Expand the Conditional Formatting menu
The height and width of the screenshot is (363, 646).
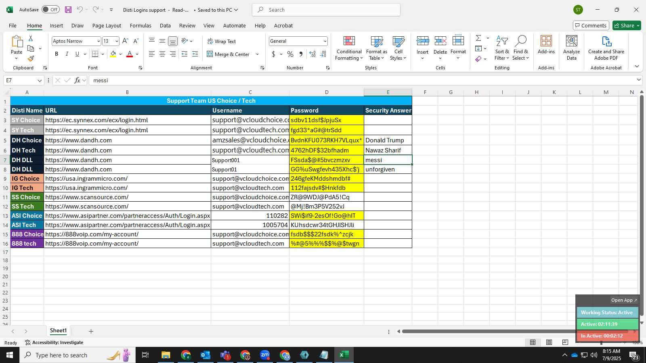pos(349,48)
